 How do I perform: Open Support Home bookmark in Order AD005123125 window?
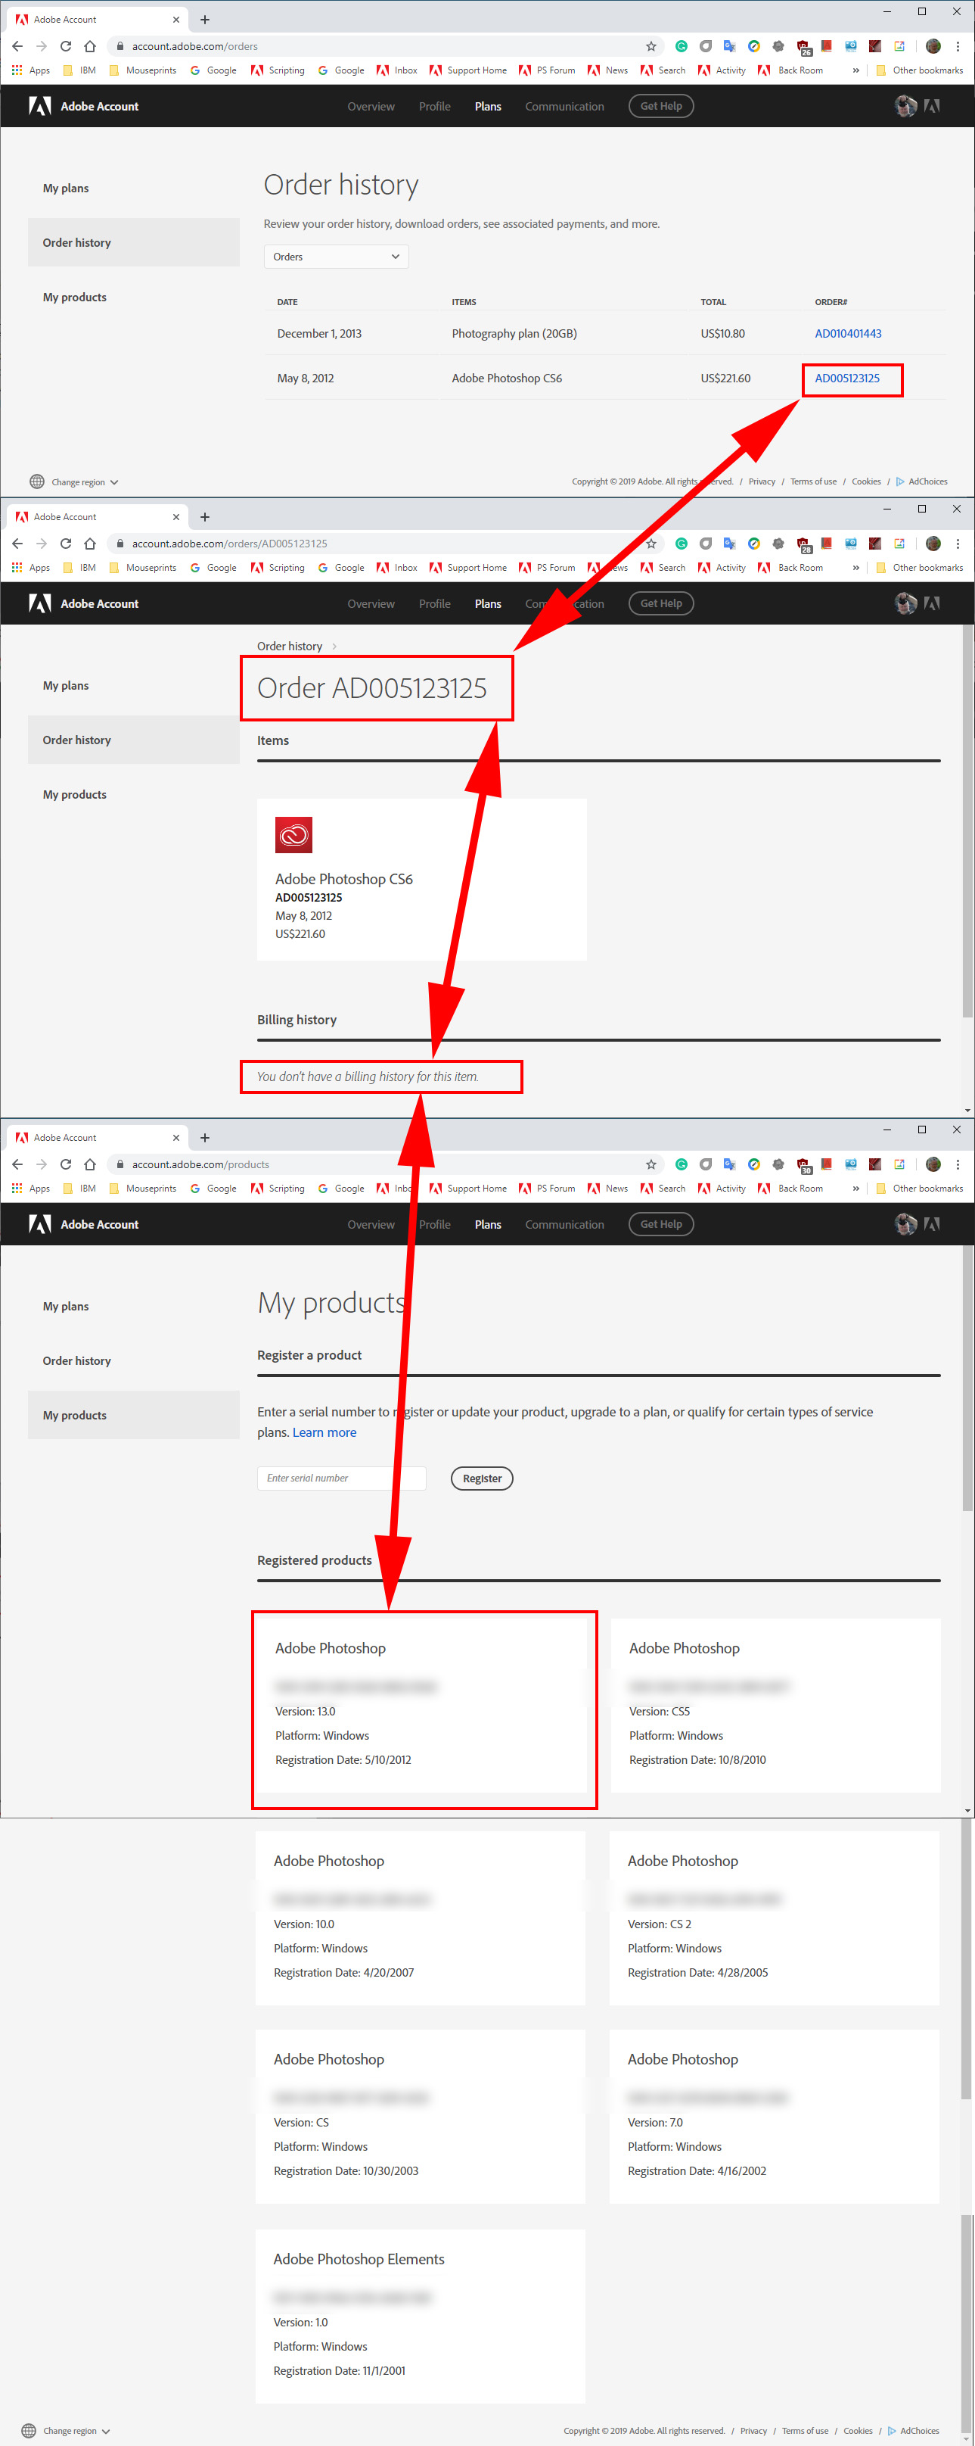point(468,568)
